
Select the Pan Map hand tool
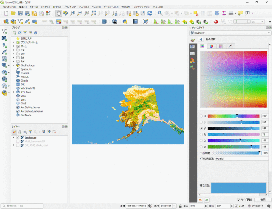point(59,13)
